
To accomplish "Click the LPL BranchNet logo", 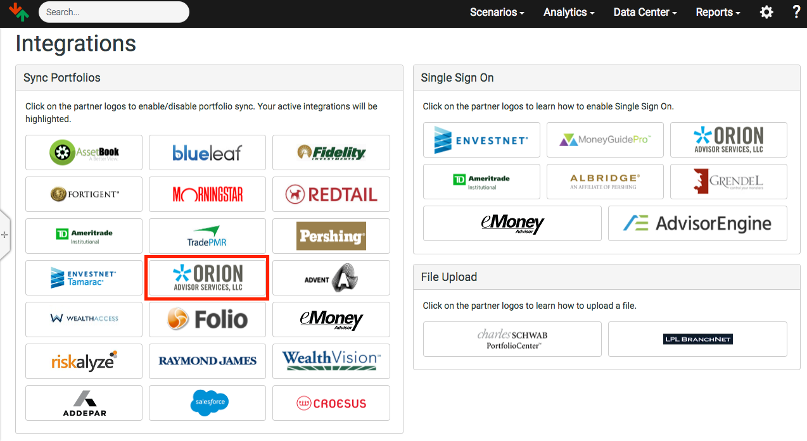I will click(697, 339).
